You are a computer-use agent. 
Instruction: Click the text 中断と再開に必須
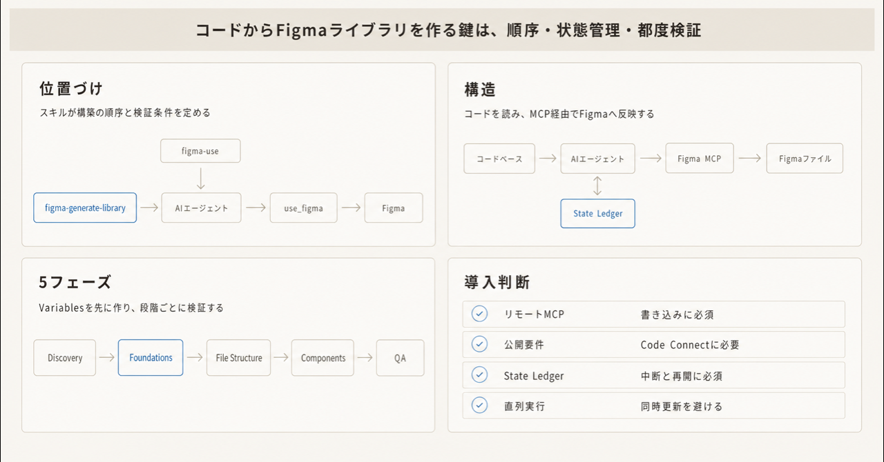coord(682,376)
